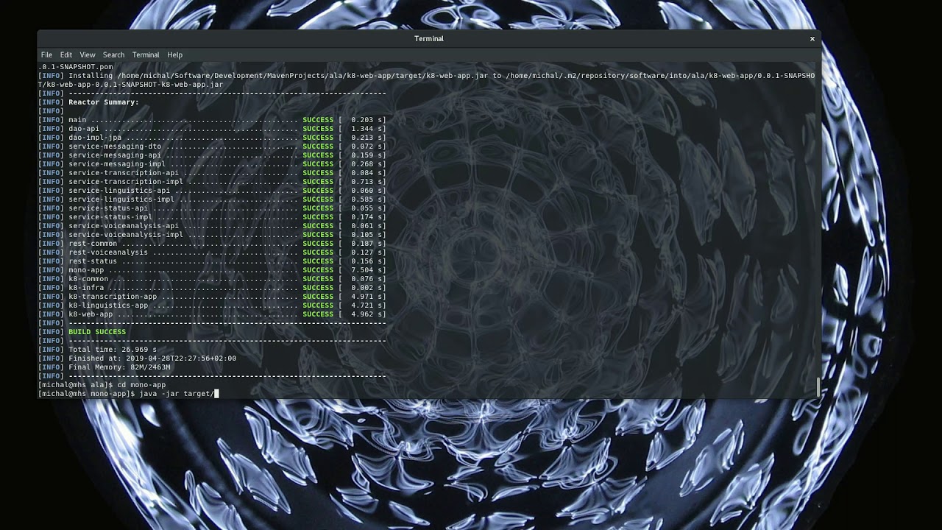
Task: Select the "7.504 s" build time value
Action: point(366,270)
